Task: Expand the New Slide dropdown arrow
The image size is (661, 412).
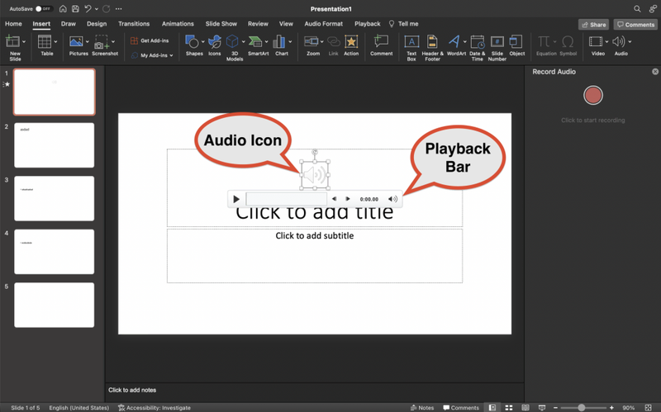Action: tap(24, 42)
